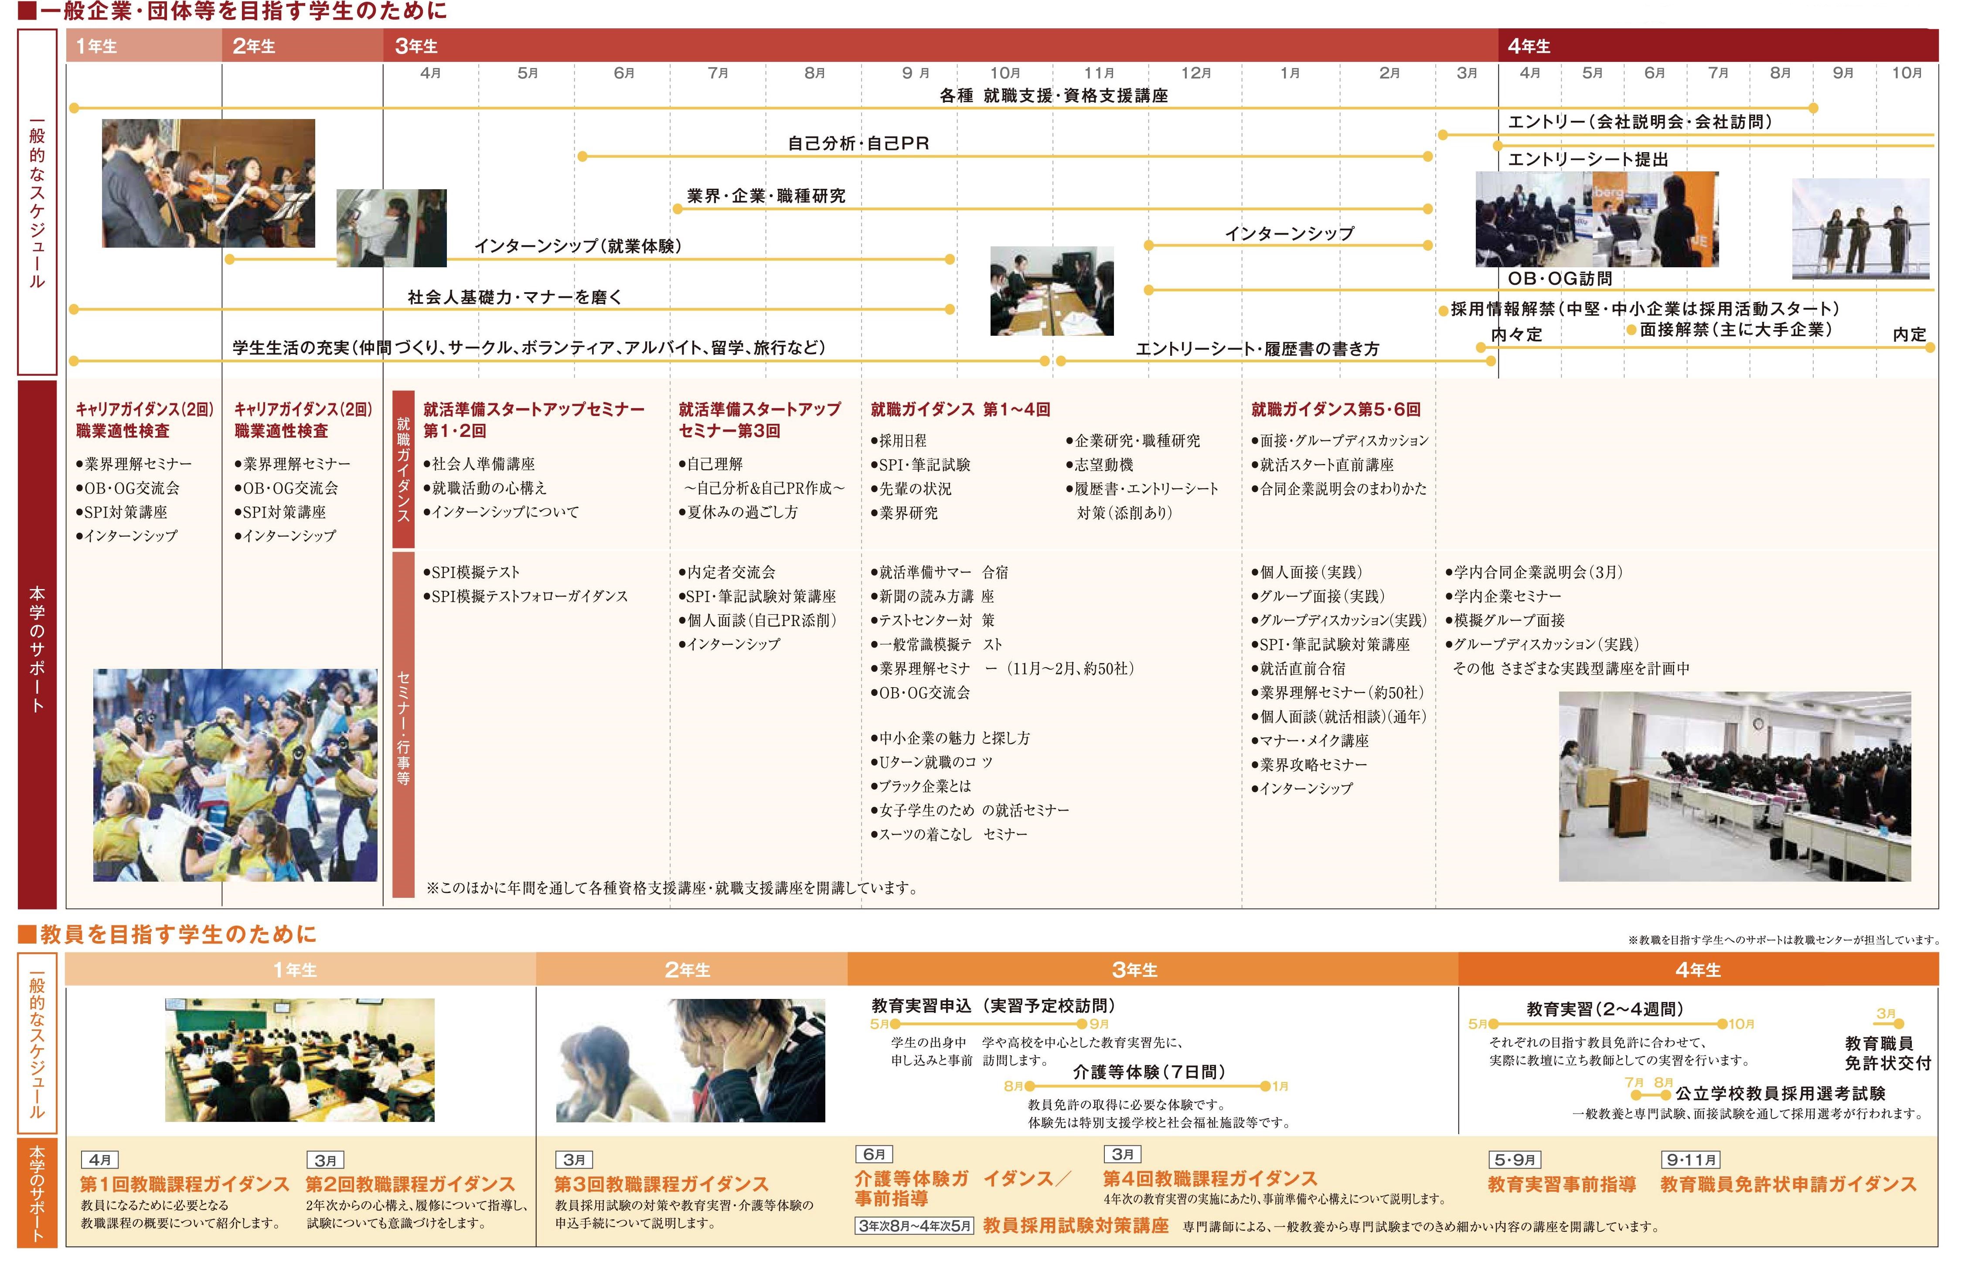Click the classroom lecture photo in 1年生
The height and width of the screenshot is (1261, 1965).
[x=299, y=1060]
